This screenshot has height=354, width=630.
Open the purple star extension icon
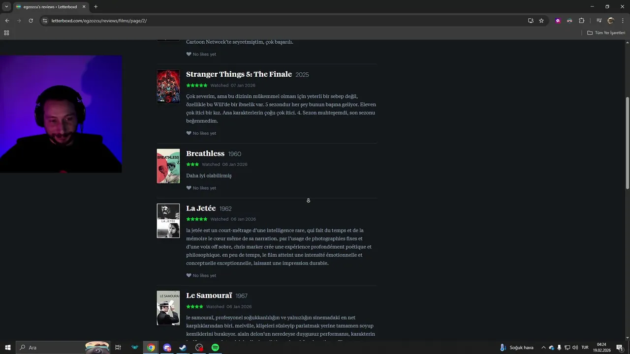click(x=558, y=21)
